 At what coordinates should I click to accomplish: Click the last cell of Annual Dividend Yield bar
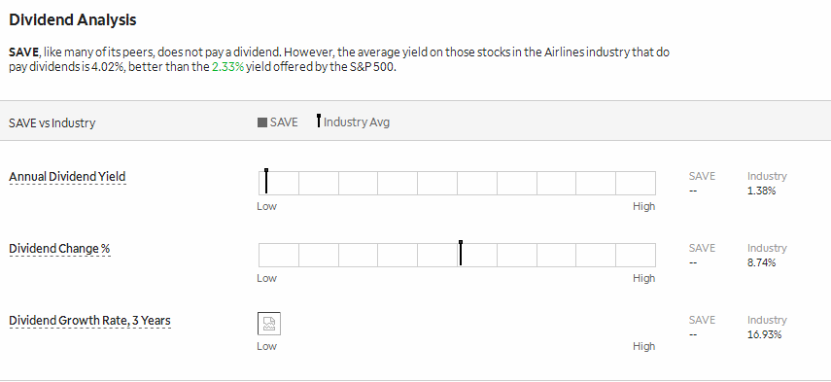(x=636, y=183)
